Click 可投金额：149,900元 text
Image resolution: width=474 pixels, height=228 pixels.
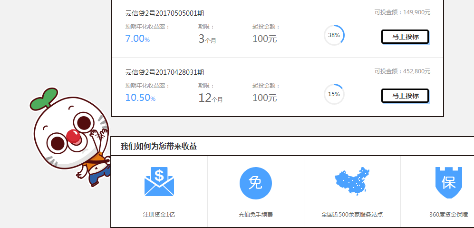point(402,12)
